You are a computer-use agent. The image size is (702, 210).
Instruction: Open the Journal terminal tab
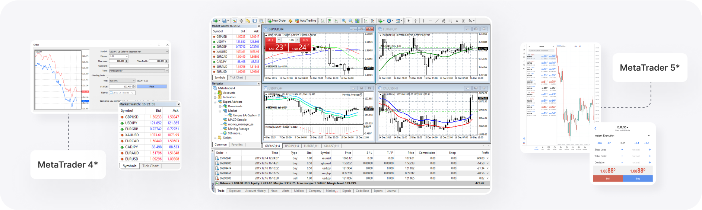(392, 191)
